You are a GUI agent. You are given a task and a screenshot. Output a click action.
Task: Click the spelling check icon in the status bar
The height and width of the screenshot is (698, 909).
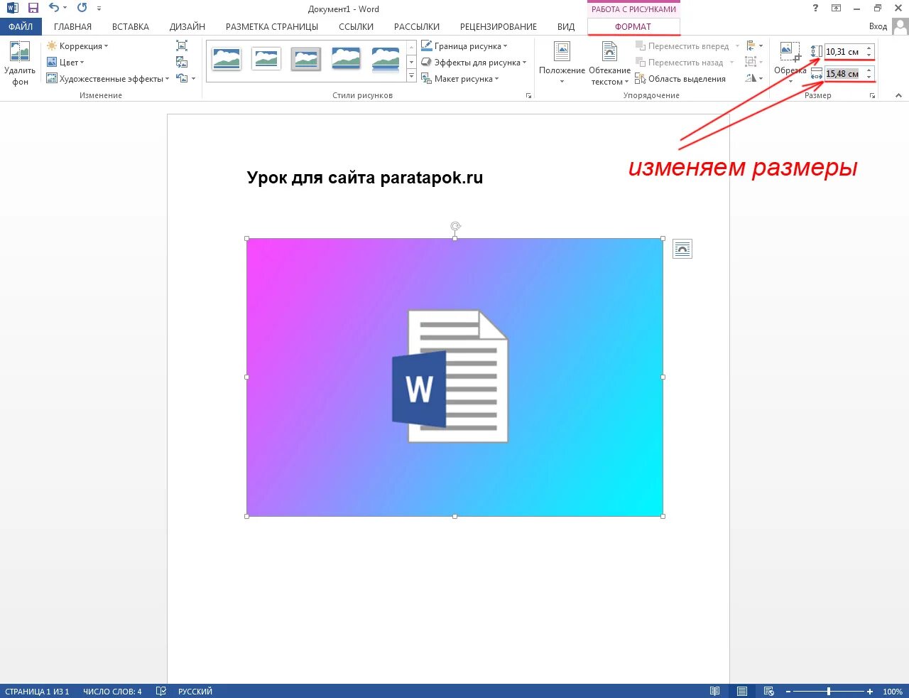[161, 691]
